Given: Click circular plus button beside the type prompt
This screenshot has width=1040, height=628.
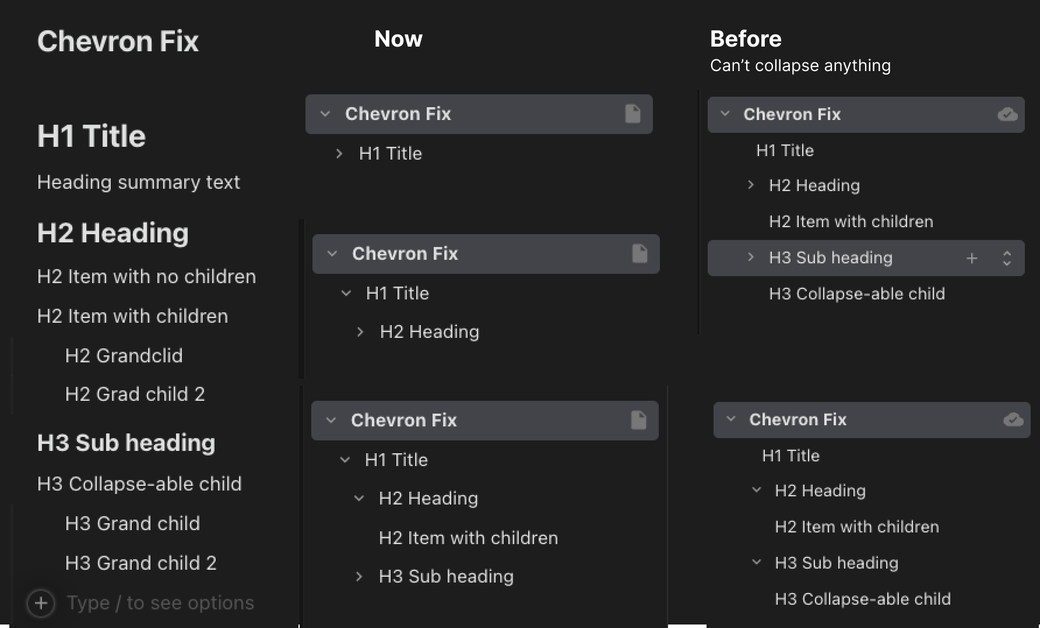Looking at the screenshot, I should pyautogui.click(x=41, y=603).
